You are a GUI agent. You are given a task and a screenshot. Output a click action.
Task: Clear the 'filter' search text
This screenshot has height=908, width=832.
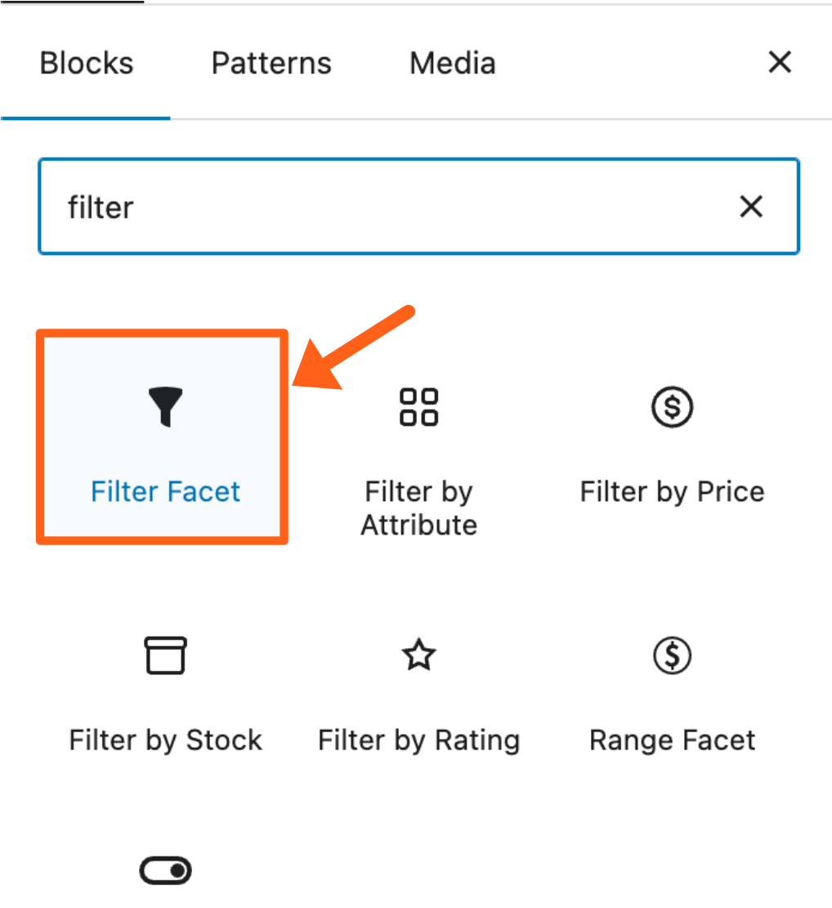pyautogui.click(x=751, y=208)
